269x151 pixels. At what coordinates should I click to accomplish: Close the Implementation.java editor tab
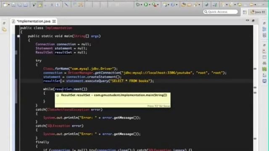pyautogui.click(x=54, y=21)
